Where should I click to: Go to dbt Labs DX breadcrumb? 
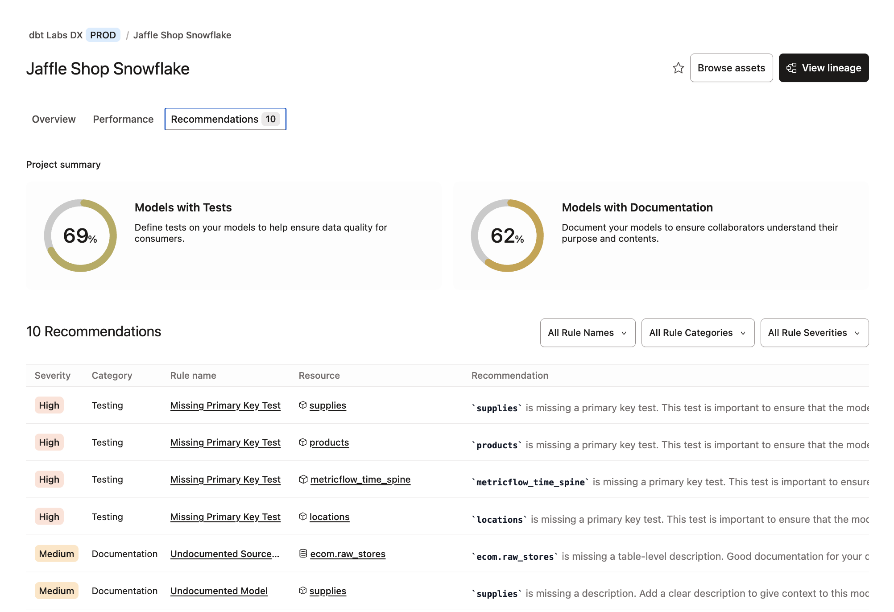[x=56, y=35]
